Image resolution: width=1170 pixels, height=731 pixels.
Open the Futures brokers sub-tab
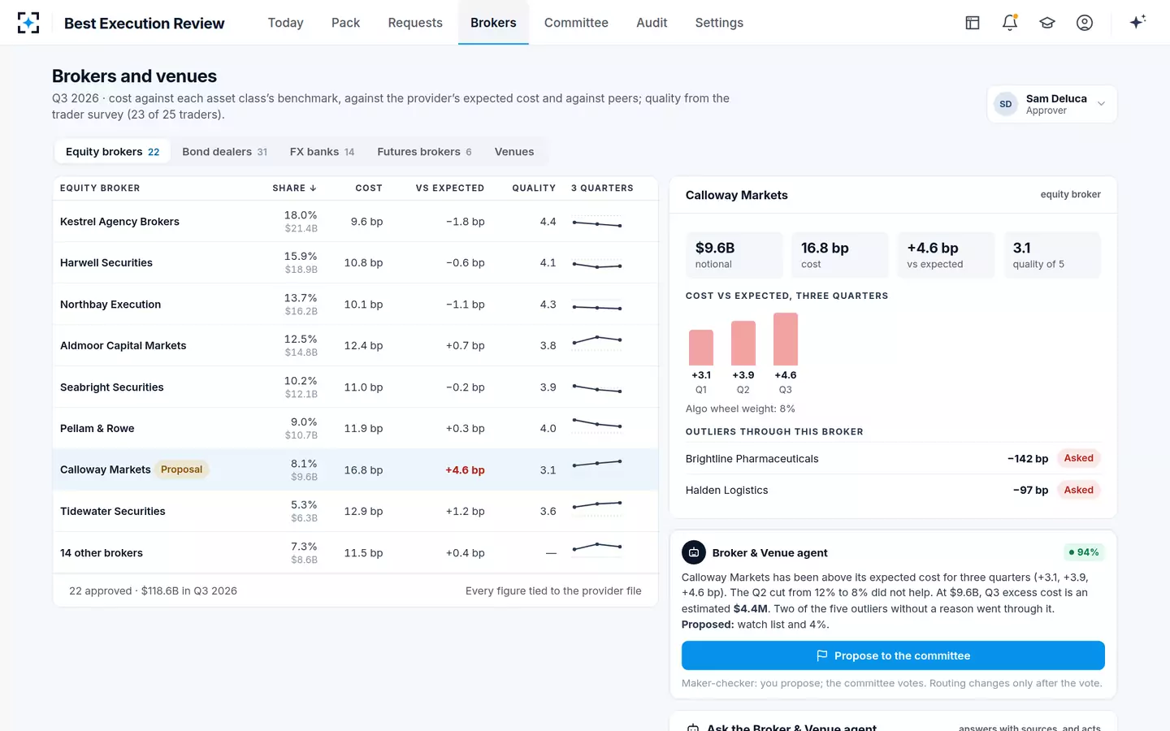pos(424,152)
